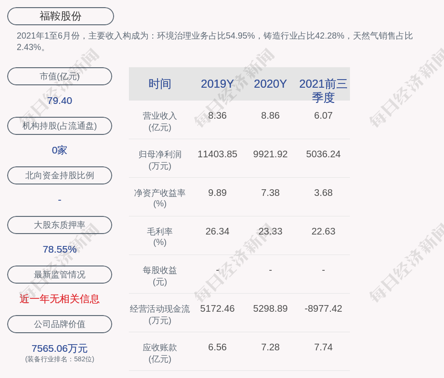
Task: Click the 时间 table header
Action: [160, 84]
